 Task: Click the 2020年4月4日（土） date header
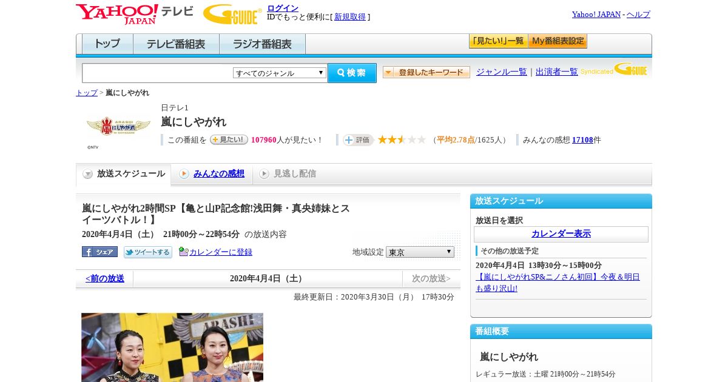pyautogui.click(x=268, y=278)
